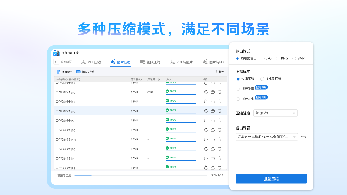The width and height of the screenshot is (347, 195).
Task: Click the retry icon for 工作汇总报告.pdf row
Action: pyautogui.click(x=206, y=120)
